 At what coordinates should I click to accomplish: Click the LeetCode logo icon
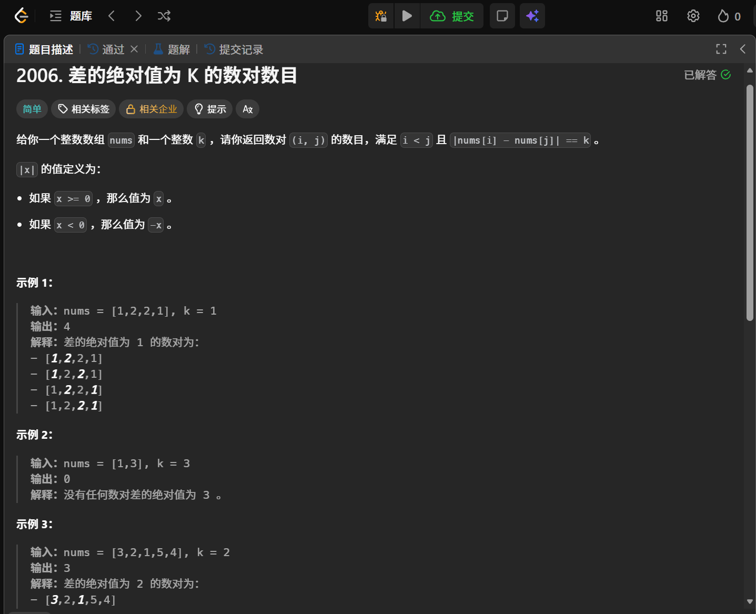[21, 16]
